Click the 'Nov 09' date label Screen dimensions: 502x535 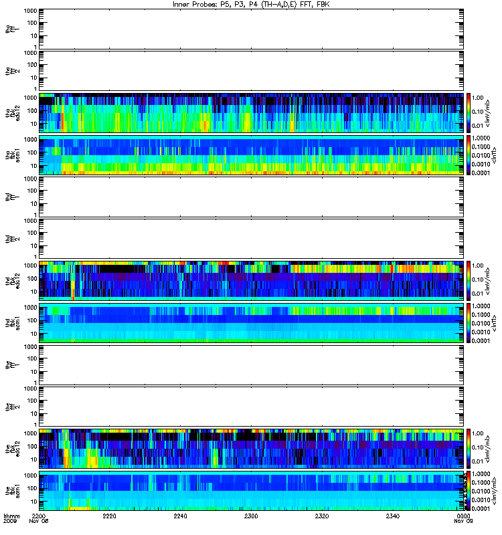coord(463,522)
